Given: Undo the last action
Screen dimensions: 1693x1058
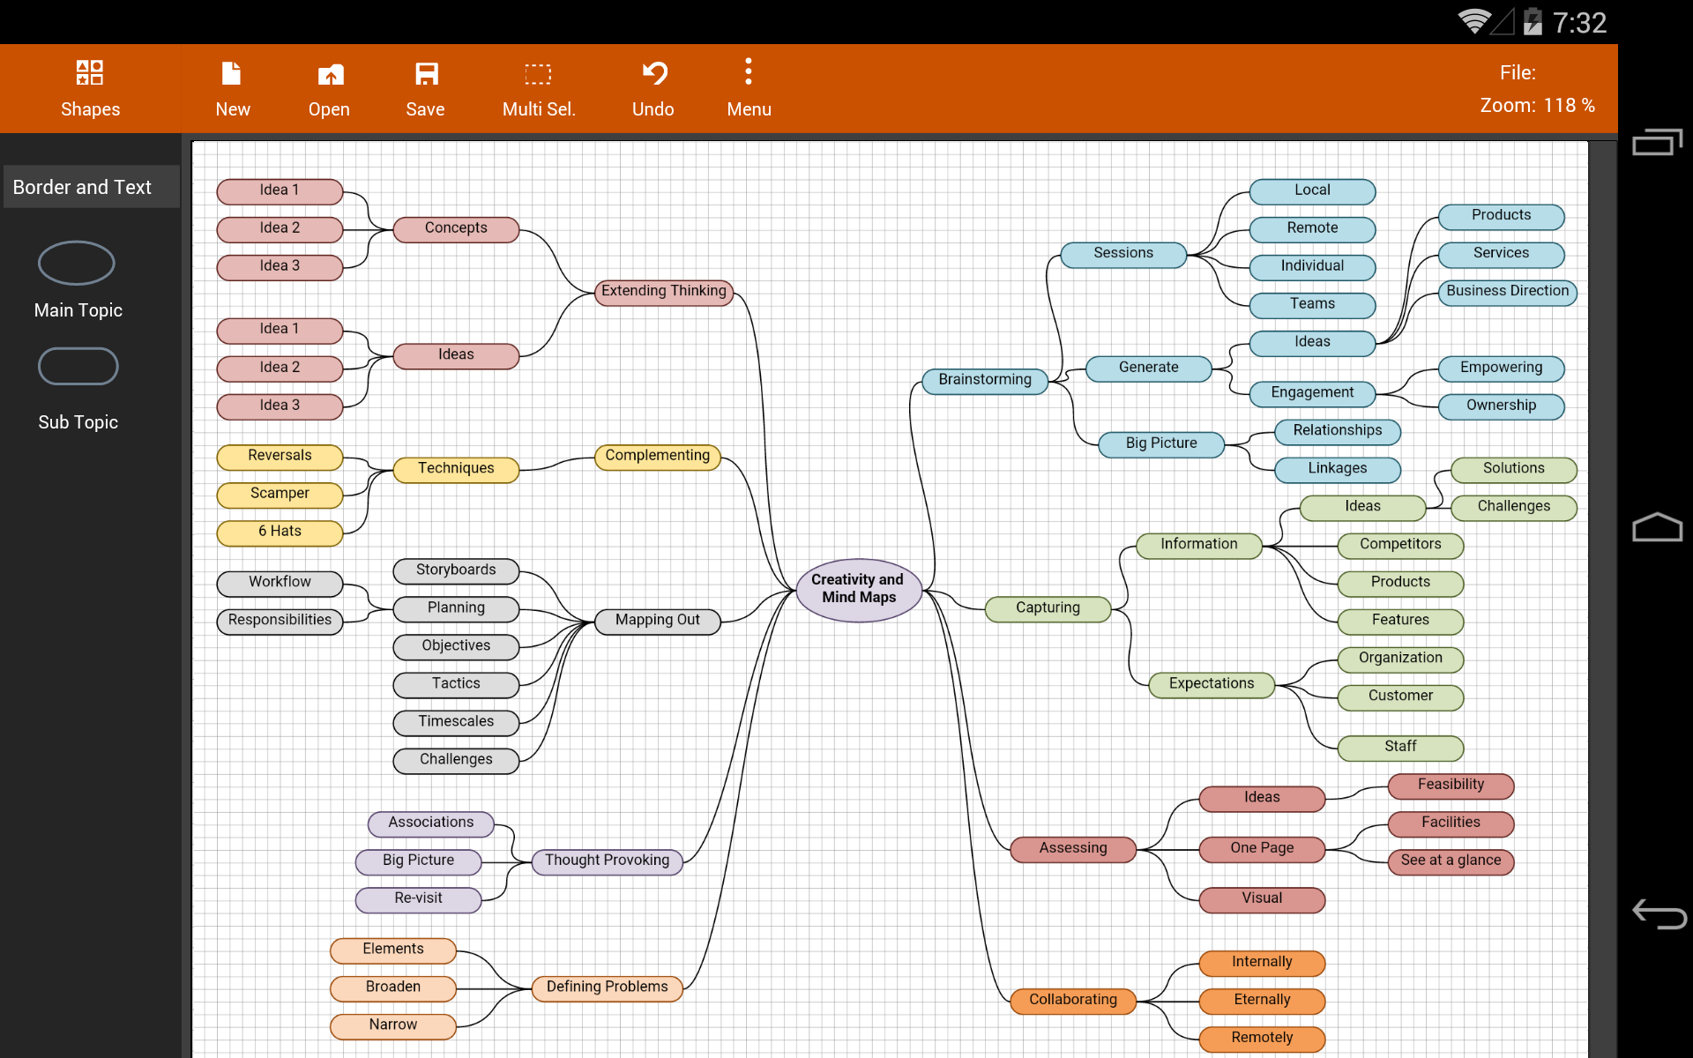Looking at the screenshot, I should click(x=653, y=73).
